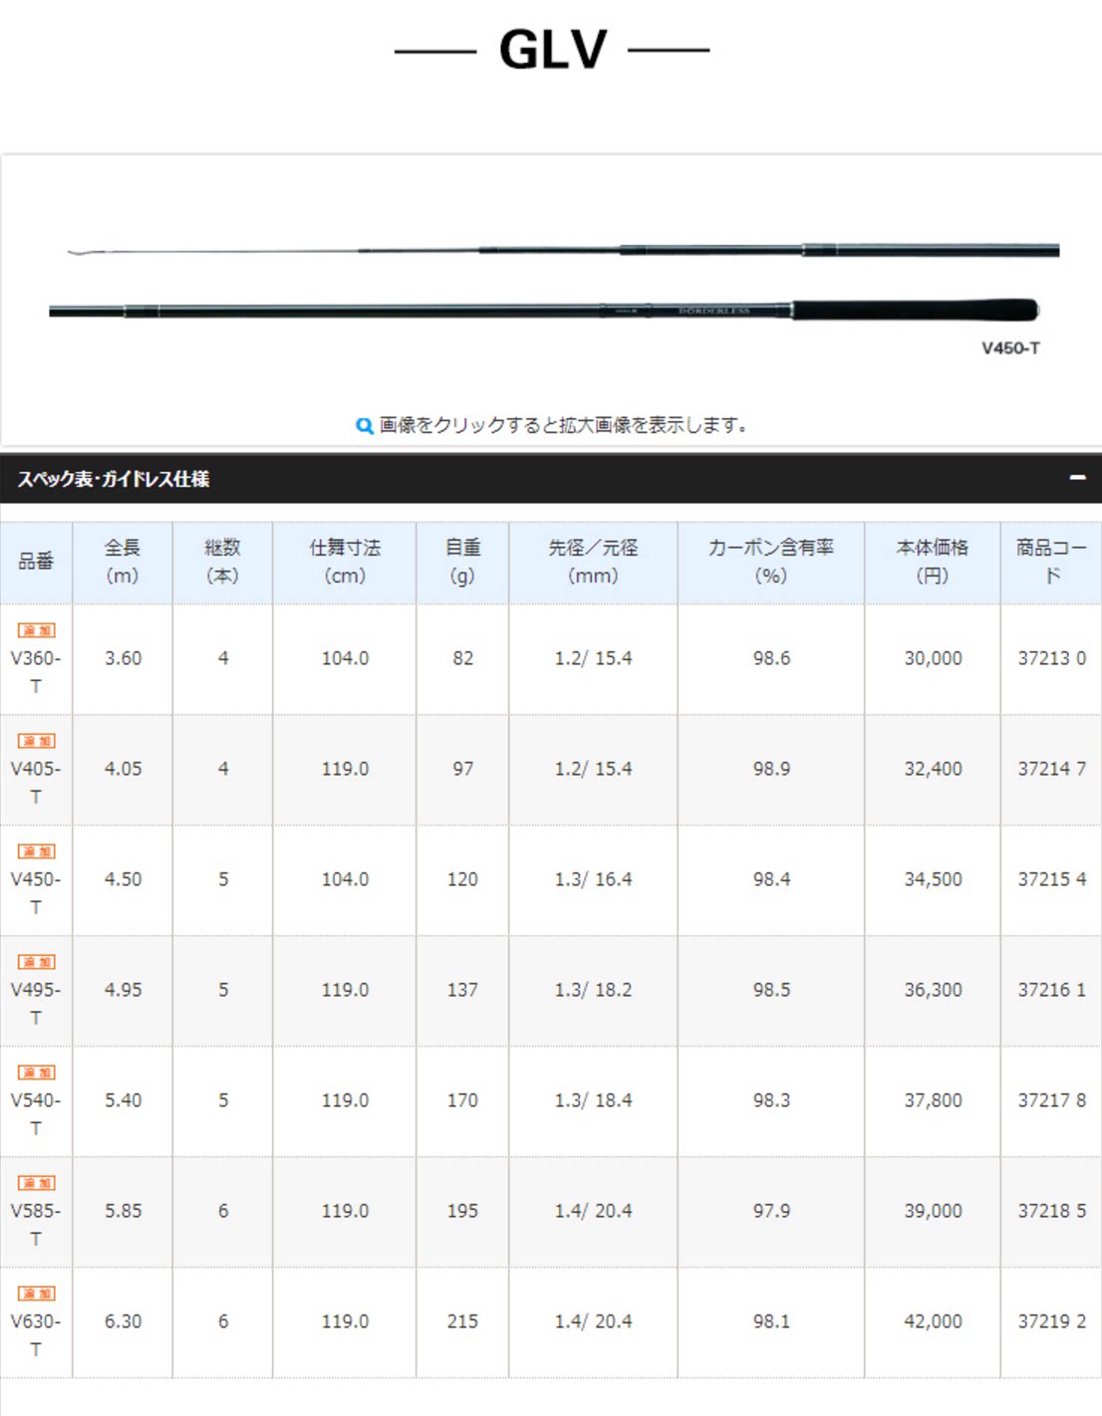Click the 追加 badge above V540-T
The image size is (1102, 1416).
pyautogui.click(x=37, y=1072)
